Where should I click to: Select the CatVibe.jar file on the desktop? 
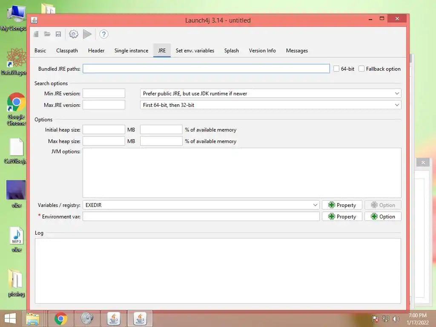(16, 151)
